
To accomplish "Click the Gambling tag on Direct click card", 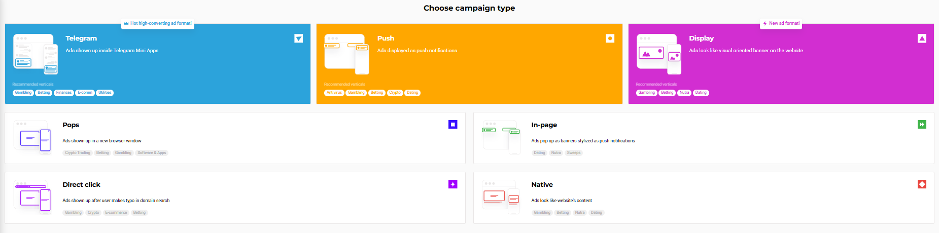I will [73, 212].
